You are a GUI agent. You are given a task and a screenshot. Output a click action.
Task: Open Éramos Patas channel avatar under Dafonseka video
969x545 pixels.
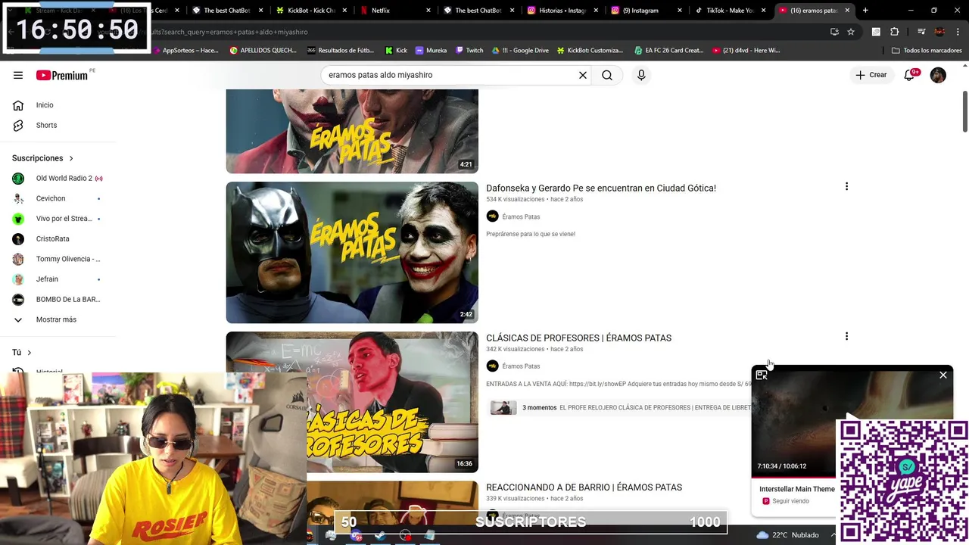click(492, 216)
